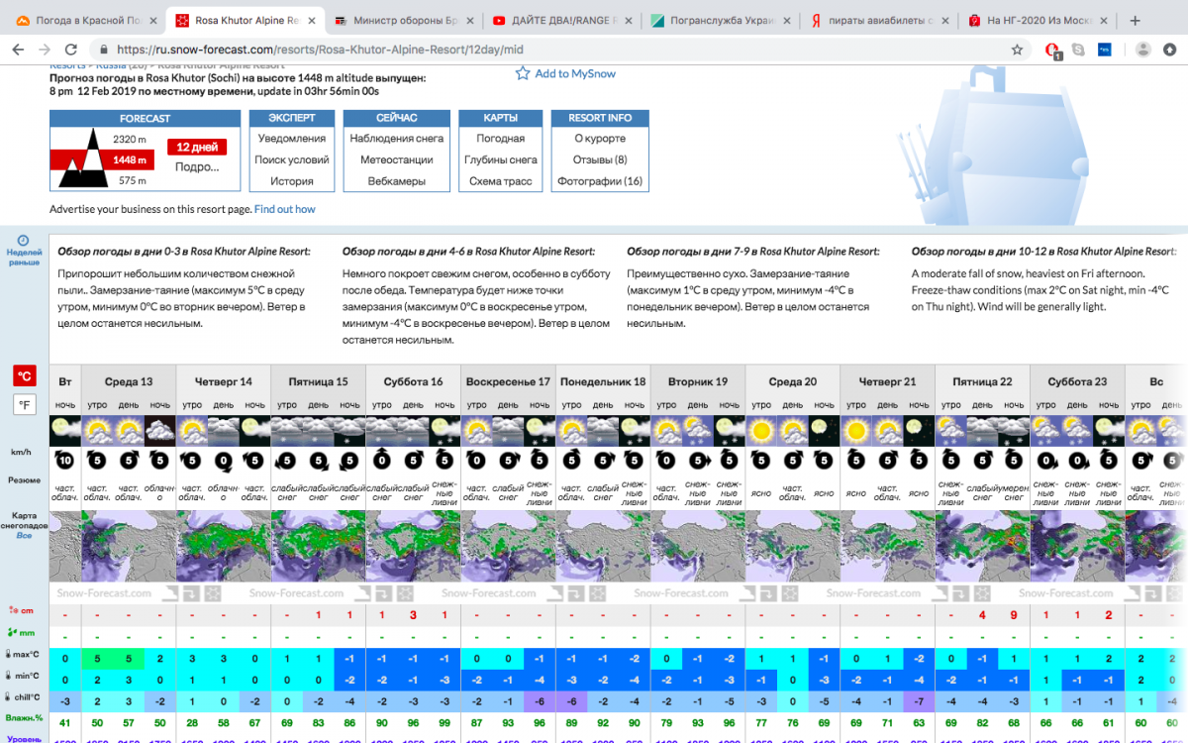Bookmark this page with the star icon
This screenshot has height=743, width=1188.
(1017, 49)
